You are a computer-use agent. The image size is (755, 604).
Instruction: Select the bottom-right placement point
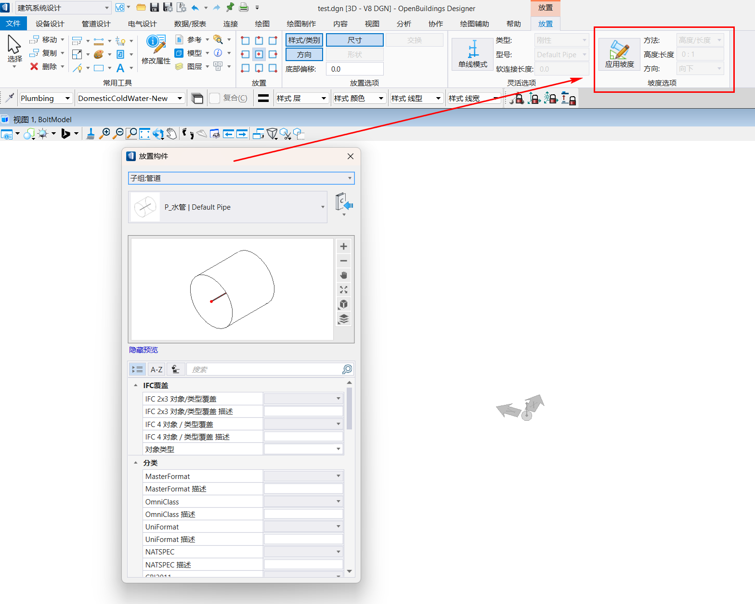pos(273,68)
